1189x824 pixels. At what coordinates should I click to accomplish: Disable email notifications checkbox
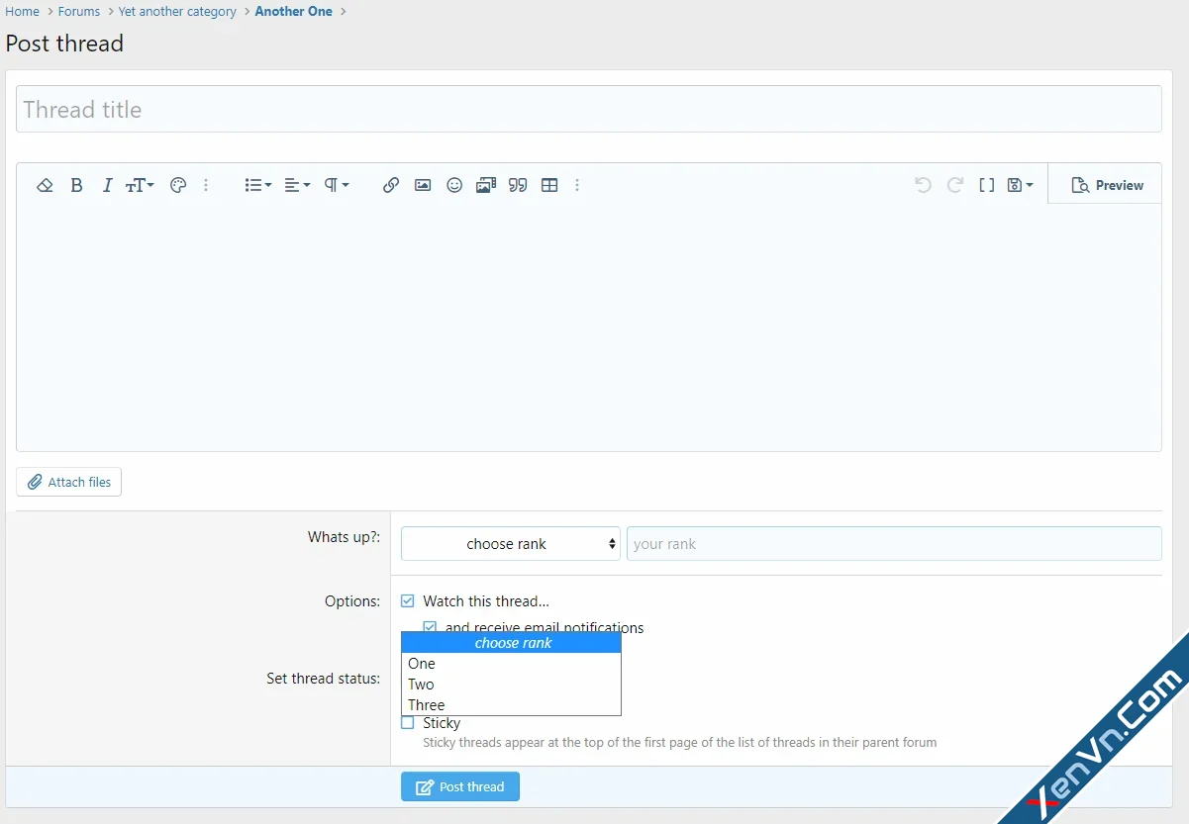(430, 627)
